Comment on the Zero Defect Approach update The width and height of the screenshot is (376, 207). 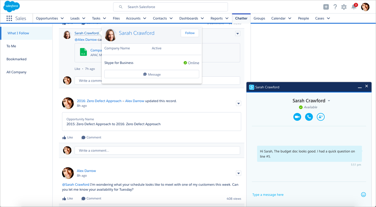91,137
